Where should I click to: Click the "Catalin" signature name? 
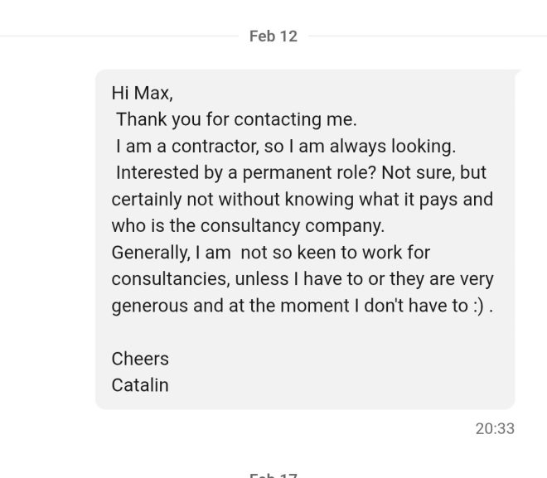click(x=140, y=385)
